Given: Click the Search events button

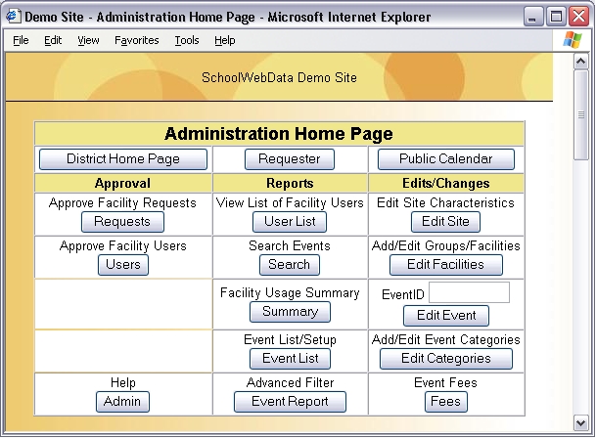Looking at the screenshot, I should pyautogui.click(x=290, y=265).
